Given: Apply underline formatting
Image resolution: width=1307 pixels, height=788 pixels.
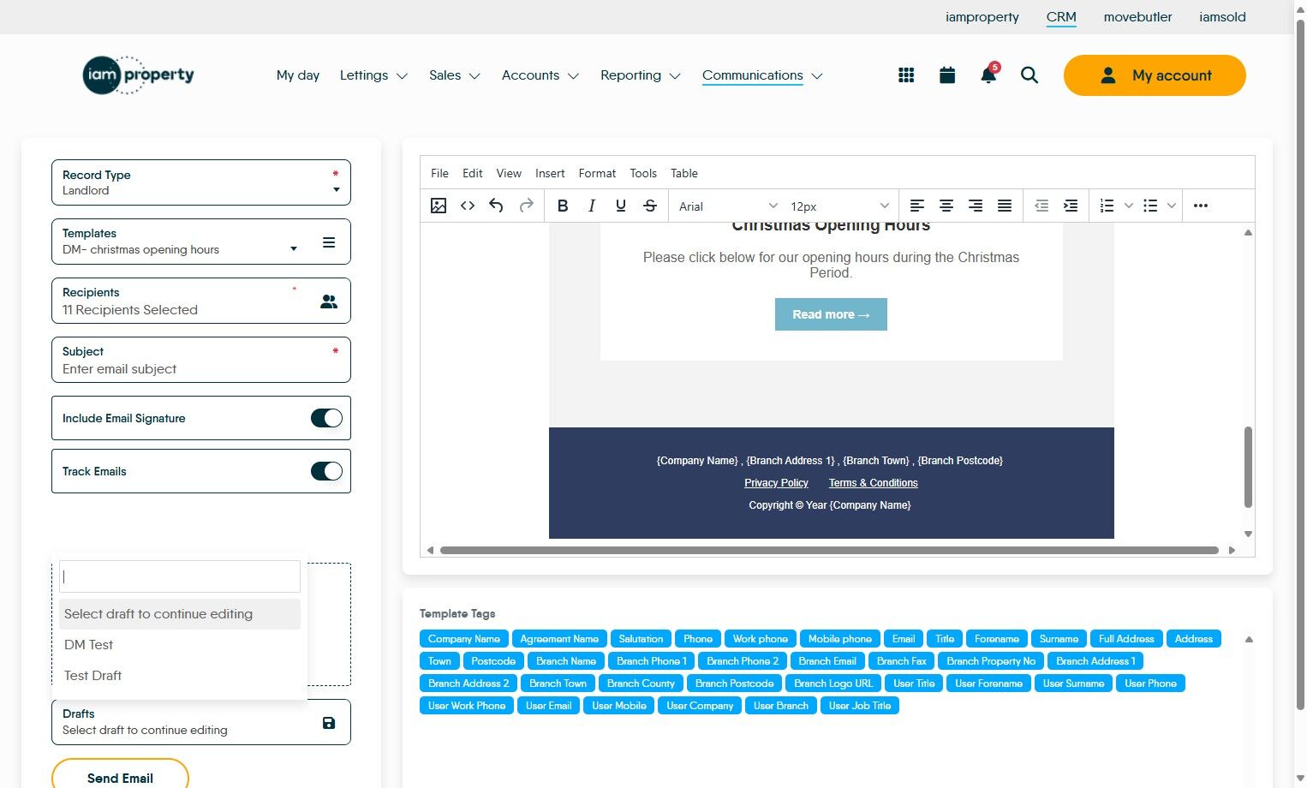Looking at the screenshot, I should (x=621, y=206).
